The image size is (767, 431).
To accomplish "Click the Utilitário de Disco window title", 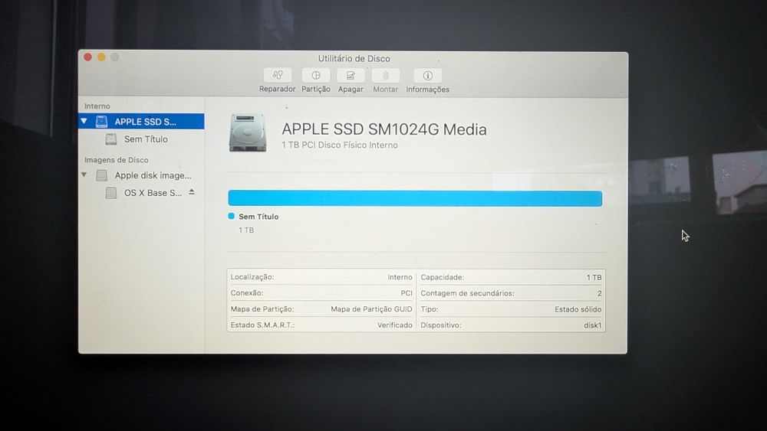I will click(354, 59).
